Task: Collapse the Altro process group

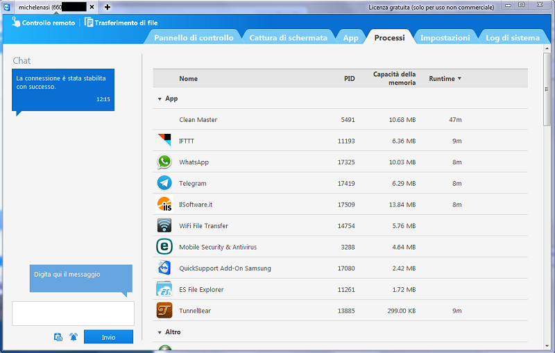Action: point(160,332)
